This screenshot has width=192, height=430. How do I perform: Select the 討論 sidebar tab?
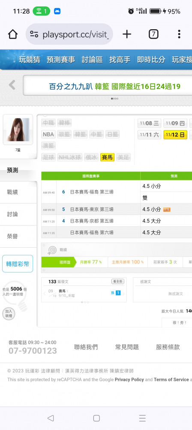tap(18, 214)
